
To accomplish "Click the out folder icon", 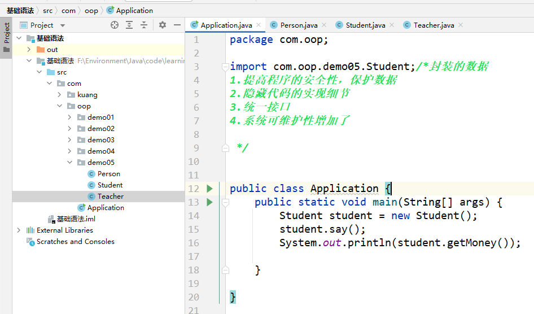I will tap(41, 49).
